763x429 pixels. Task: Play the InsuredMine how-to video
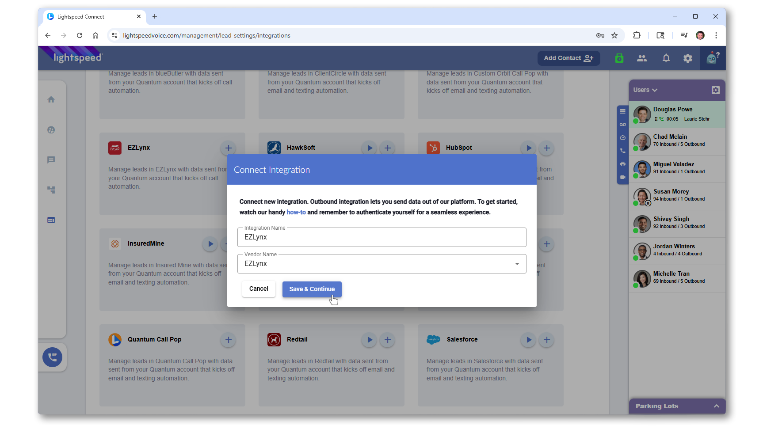click(210, 244)
